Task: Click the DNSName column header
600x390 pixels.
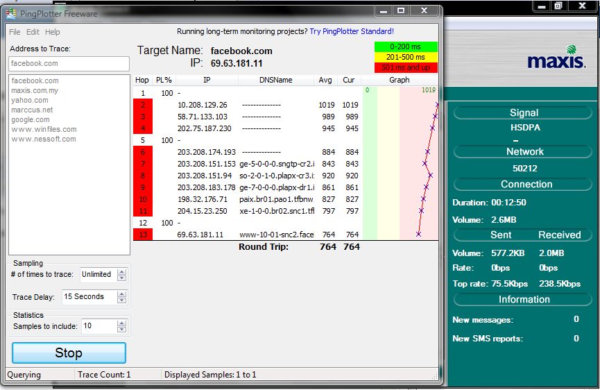Action: [276, 80]
